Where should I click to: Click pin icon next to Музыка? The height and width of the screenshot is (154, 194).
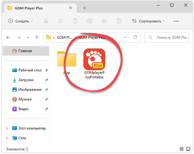coord(46,99)
